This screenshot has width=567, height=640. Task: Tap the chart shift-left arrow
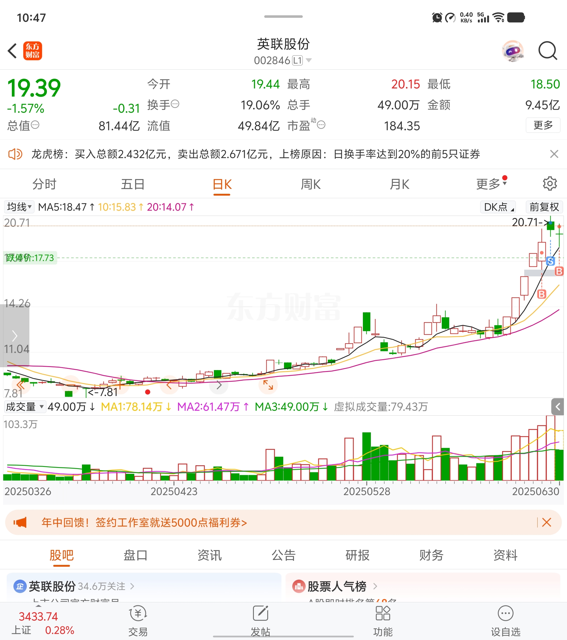pos(169,385)
